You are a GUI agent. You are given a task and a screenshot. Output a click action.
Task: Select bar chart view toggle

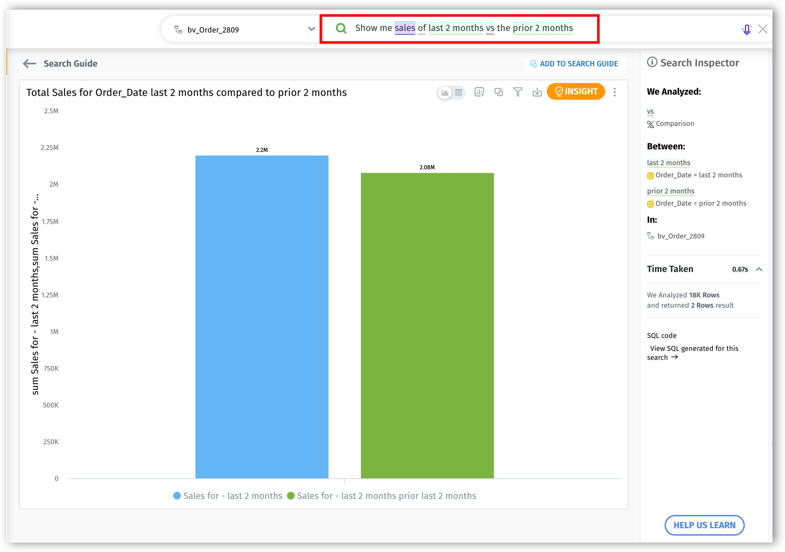coord(445,92)
